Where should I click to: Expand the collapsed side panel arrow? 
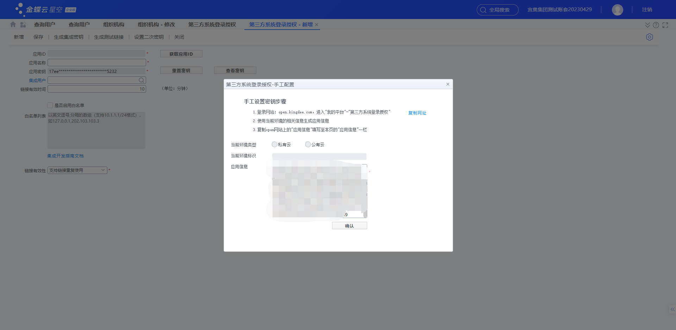click(x=672, y=309)
